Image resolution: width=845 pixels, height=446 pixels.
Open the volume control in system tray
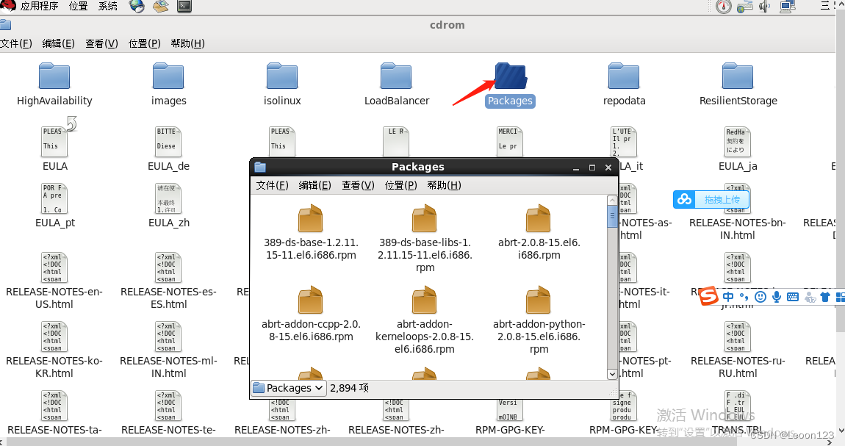tap(765, 7)
